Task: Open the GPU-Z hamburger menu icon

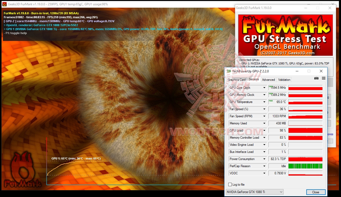Action: (324, 78)
